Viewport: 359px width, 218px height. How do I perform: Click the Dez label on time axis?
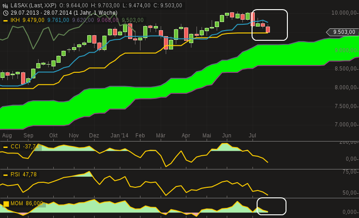click(x=94, y=136)
